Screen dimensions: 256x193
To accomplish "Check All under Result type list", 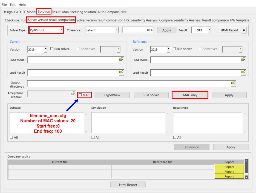I will [x=175, y=137].
